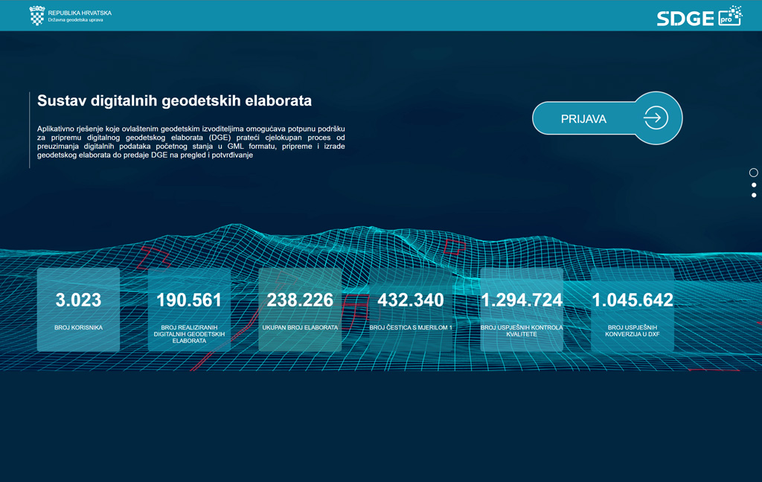Click the pixelated 'pro' badge icon

731,16
